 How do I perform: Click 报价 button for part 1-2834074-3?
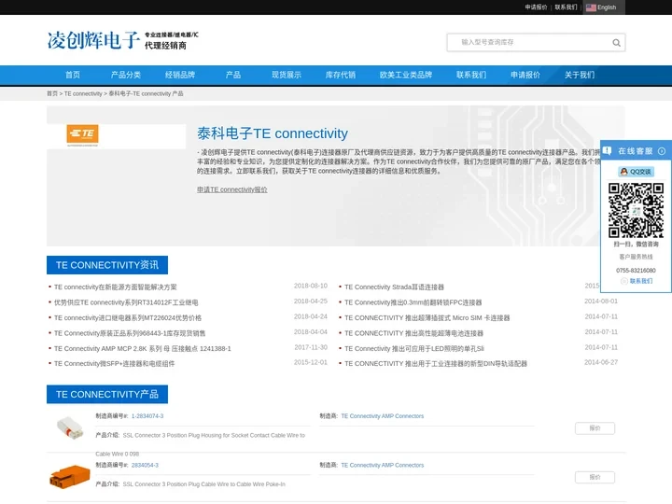[x=595, y=428]
